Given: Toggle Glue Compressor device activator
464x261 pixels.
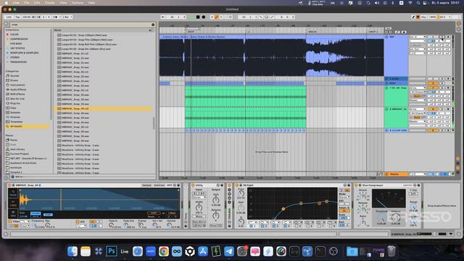Looking at the screenshot, I should pyautogui.click(x=356, y=186).
